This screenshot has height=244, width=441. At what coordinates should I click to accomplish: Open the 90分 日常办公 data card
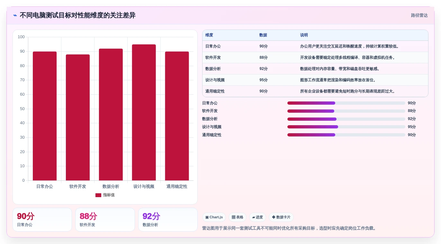click(x=42, y=220)
